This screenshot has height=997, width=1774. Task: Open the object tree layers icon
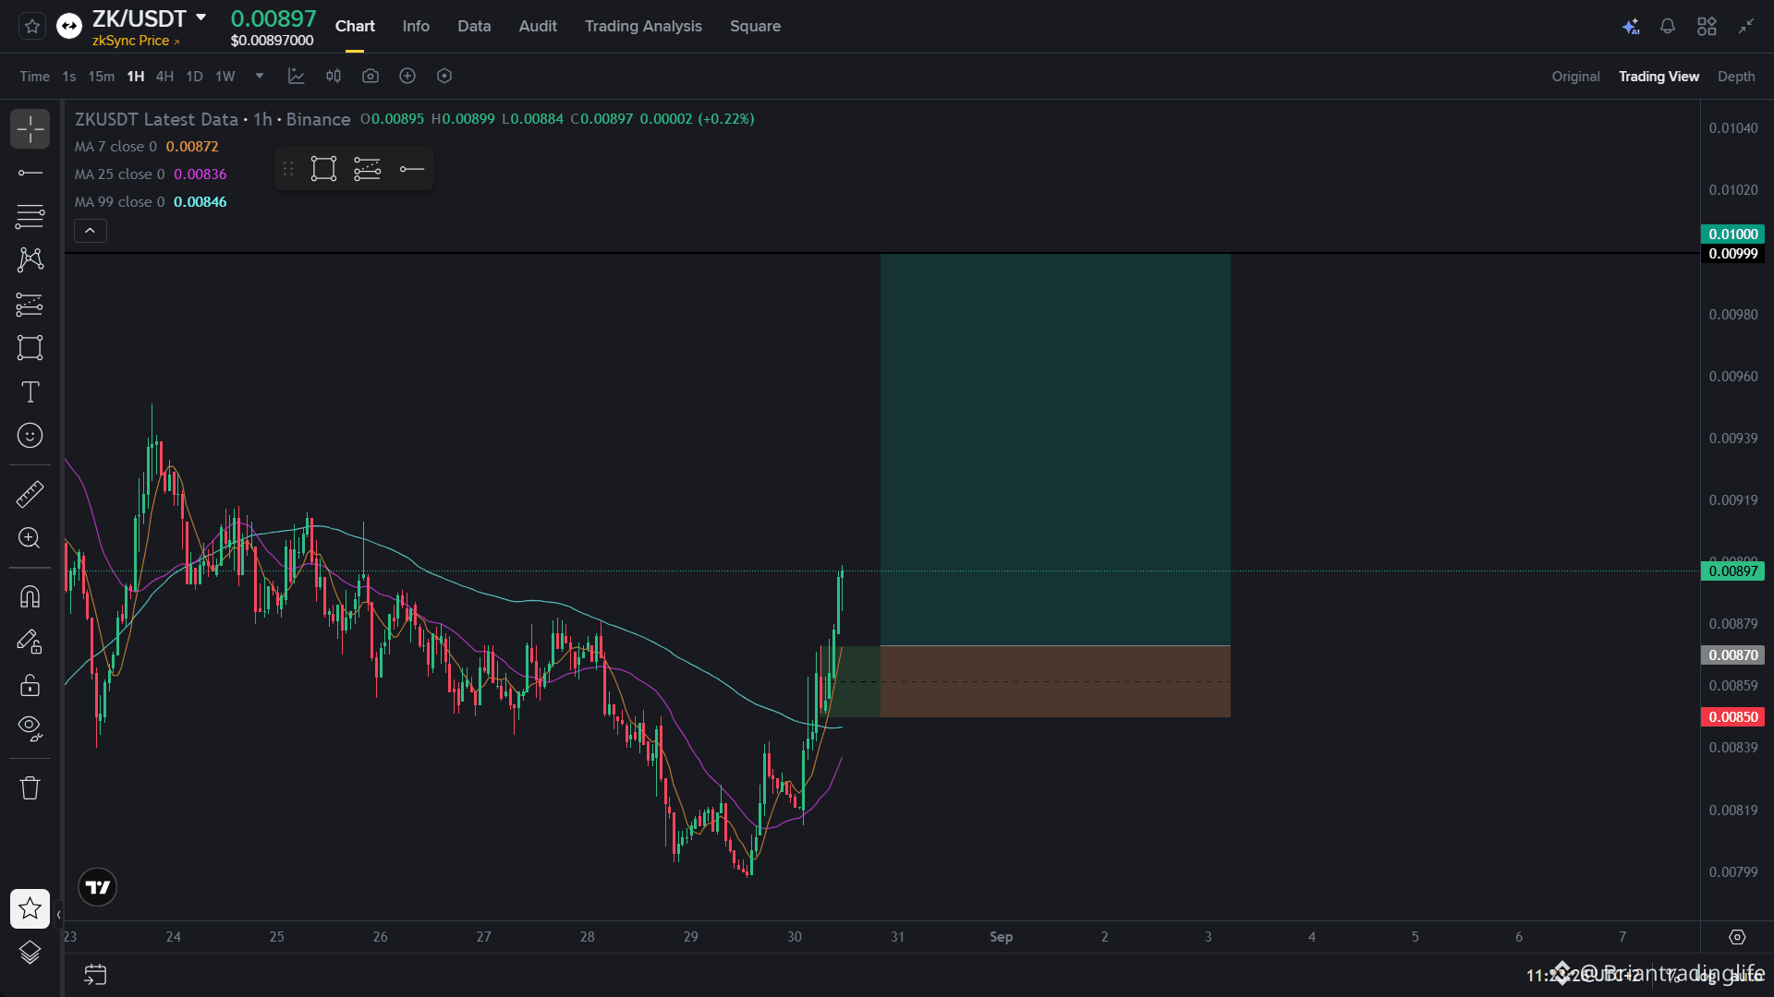pos(30,953)
